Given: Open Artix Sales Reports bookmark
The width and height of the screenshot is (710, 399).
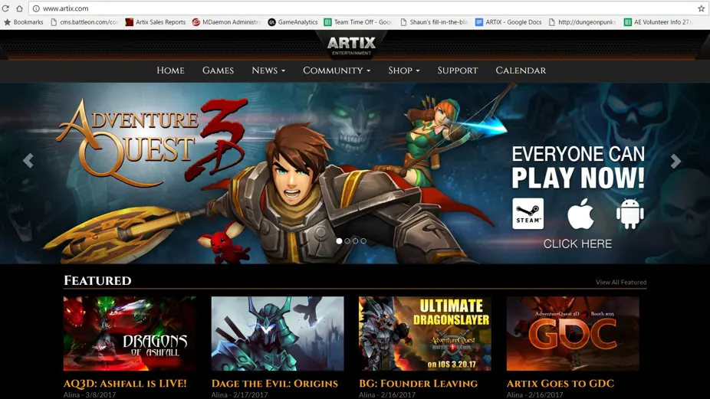Looking at the screenshot, I should tap(156, 21).
